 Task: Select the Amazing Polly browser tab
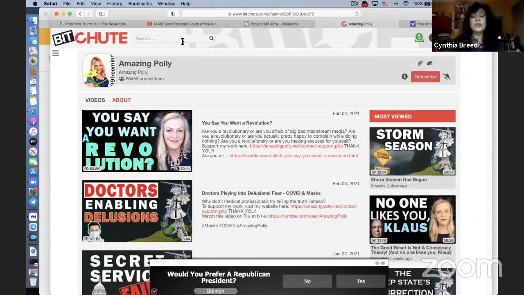pyautogui.click(x=357, y=24)
